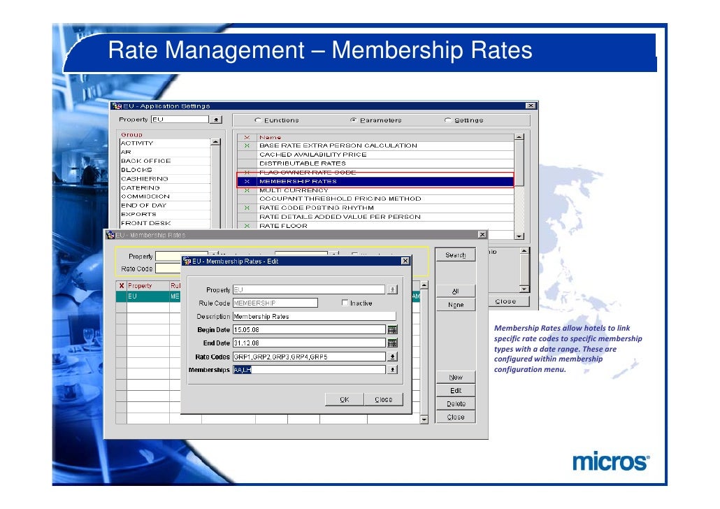Tick the Inactive checkbox
Screen dimensions: 720x509
[x=345, y=303]
